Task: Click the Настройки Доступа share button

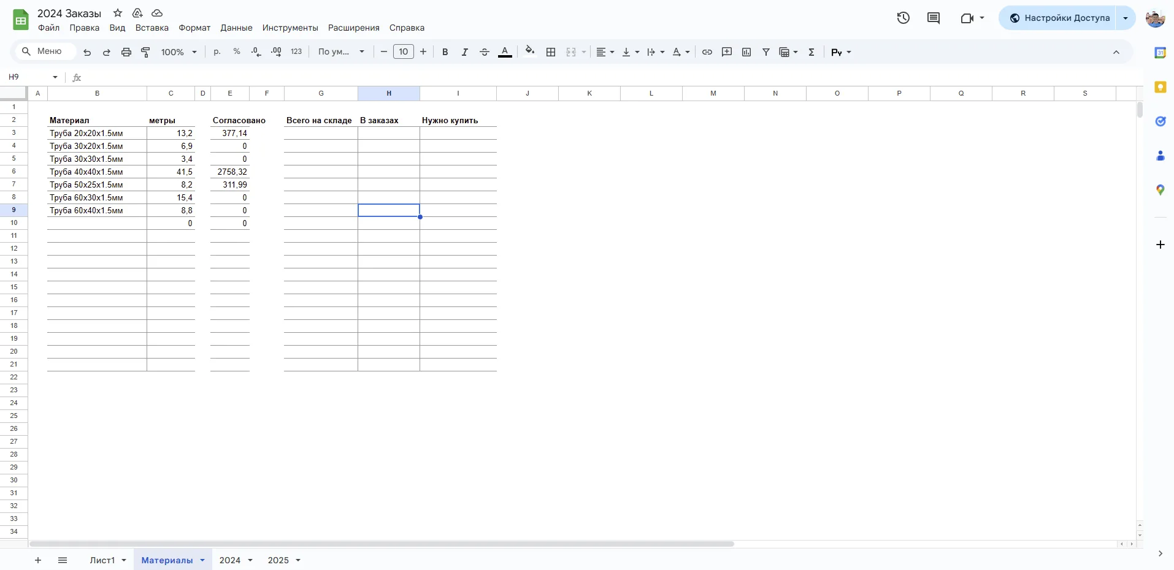Action: (1059, 18)
